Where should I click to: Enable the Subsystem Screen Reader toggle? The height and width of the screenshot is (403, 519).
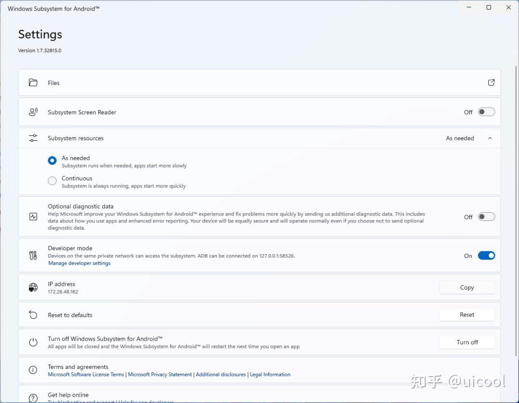(486, 111)
